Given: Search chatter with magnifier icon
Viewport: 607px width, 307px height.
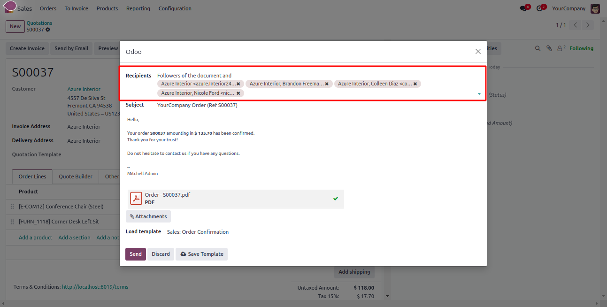Looking at the screenshot, I should (x=538, y=48).
